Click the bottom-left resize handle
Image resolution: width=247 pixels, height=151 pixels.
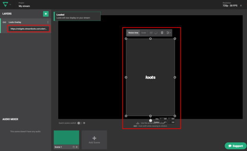[x=126, y=116]
